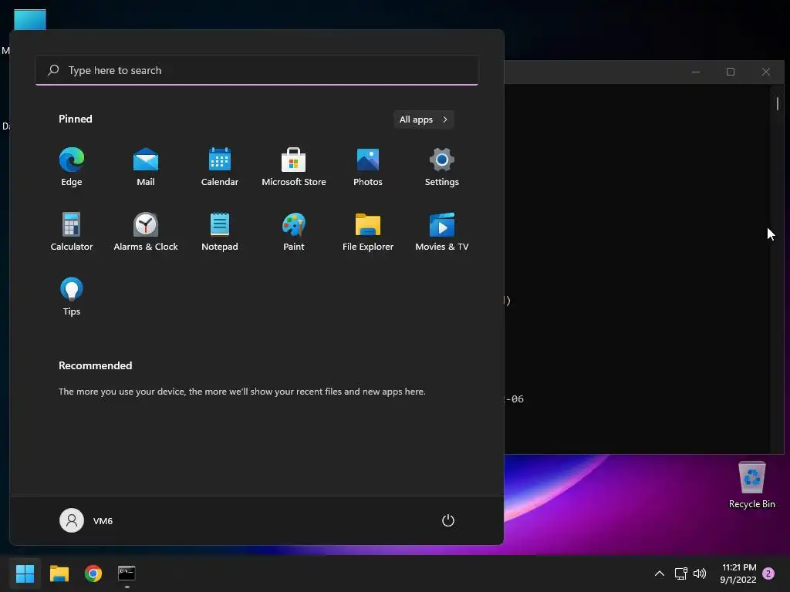Open the Edge browser from pinned apps
Screen dimensions: 790x592
click(72, 167)
